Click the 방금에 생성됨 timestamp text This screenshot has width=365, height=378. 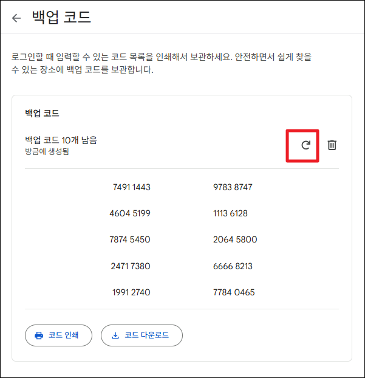pos(47,151)
